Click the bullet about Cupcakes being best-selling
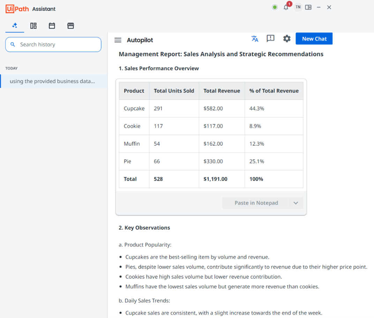374x318 pixels. 197,257
